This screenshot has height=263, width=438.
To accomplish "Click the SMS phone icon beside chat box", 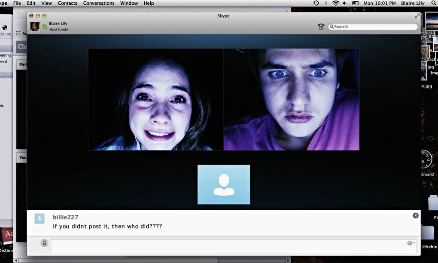I will tap(44, 243).
